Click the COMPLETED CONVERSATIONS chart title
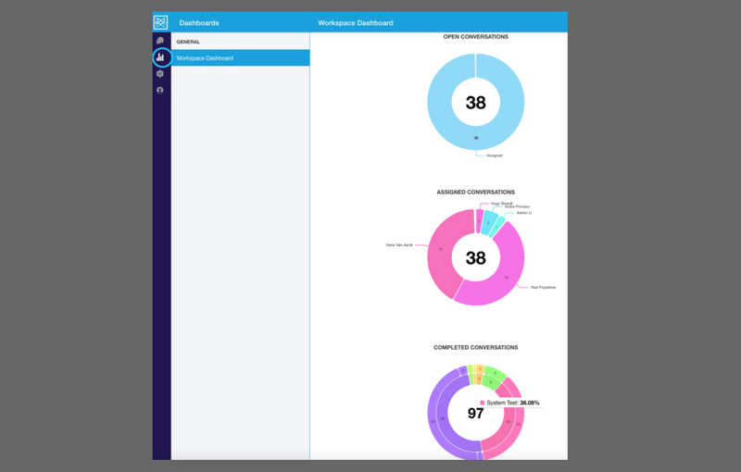741x472 pixels. (475, 347)
